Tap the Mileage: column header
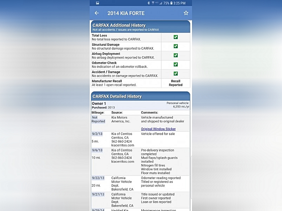This screenshot has height=211, width=282. (98, 113)
